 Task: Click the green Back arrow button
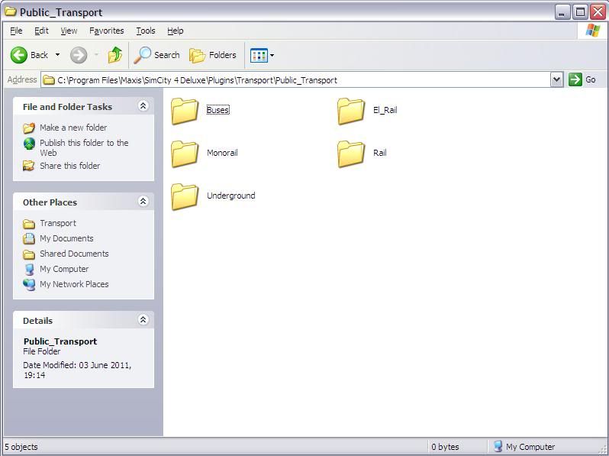click(x=18, y=55)
